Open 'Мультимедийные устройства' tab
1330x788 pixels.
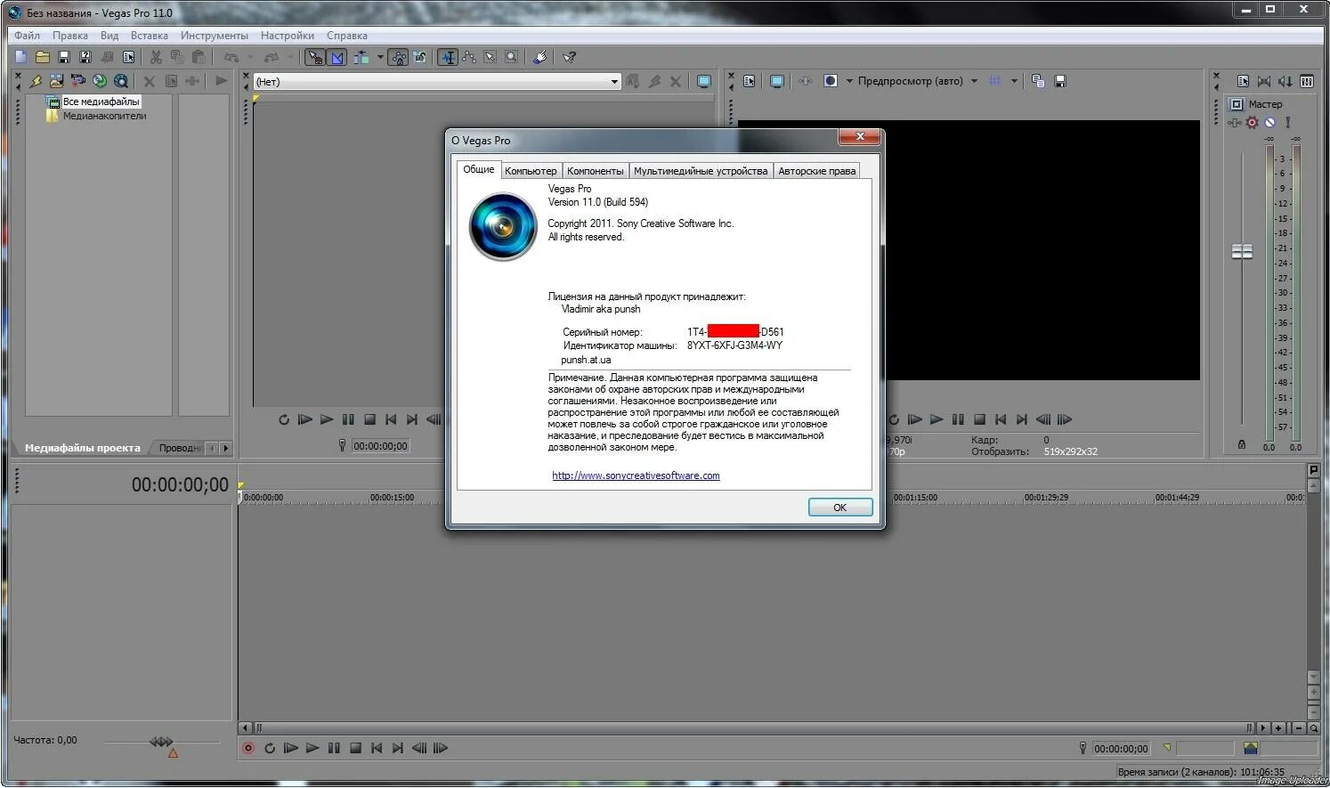pos(701,171)
